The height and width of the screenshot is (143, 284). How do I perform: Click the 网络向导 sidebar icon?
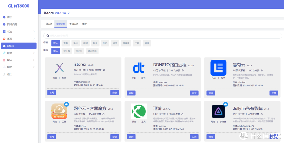tap(4, 24)
